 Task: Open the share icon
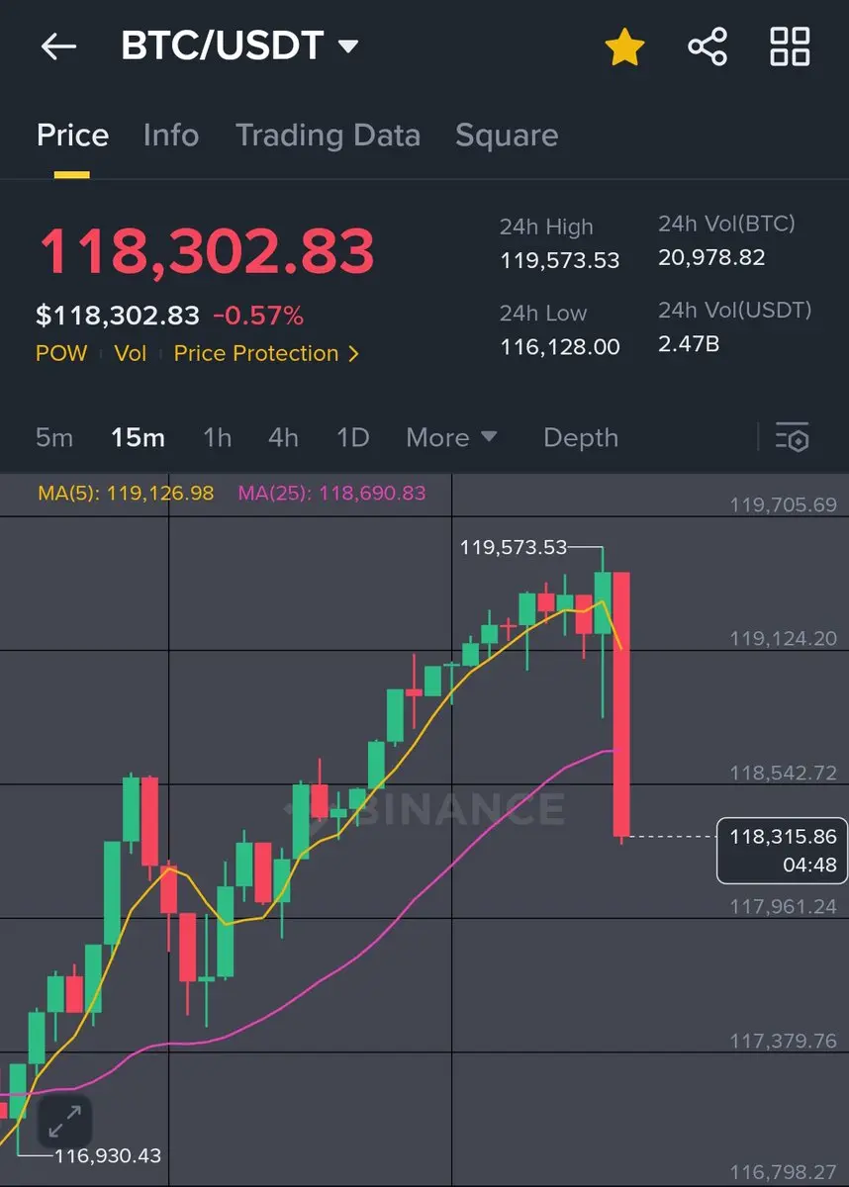coord(707,46)
